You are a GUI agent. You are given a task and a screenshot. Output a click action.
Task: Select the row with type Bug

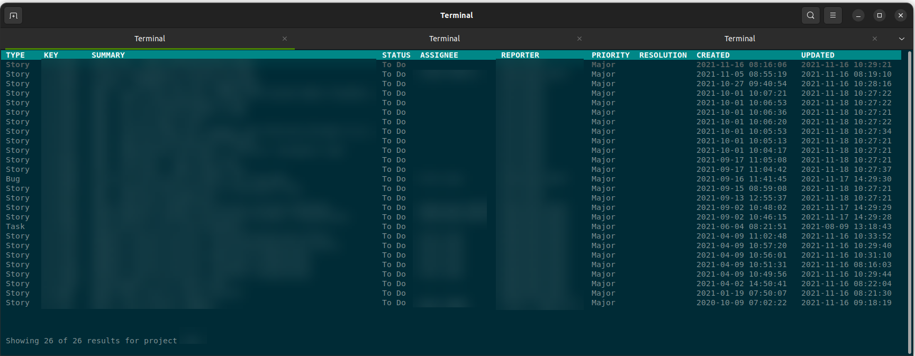click(13, 179)
